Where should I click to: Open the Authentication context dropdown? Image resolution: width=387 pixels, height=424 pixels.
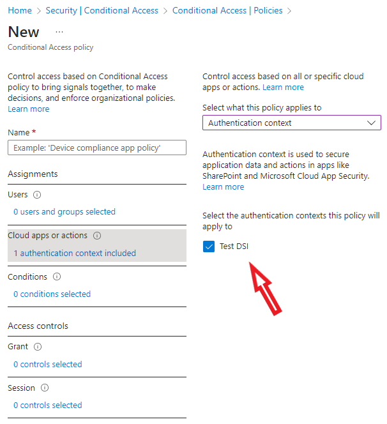click(291, 123)
